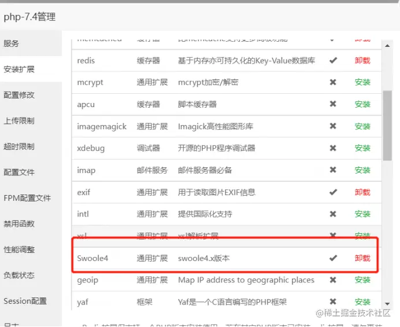Viewport: 400px width, 327px height.
Task: Install the apcu extension
Action: 362,104
